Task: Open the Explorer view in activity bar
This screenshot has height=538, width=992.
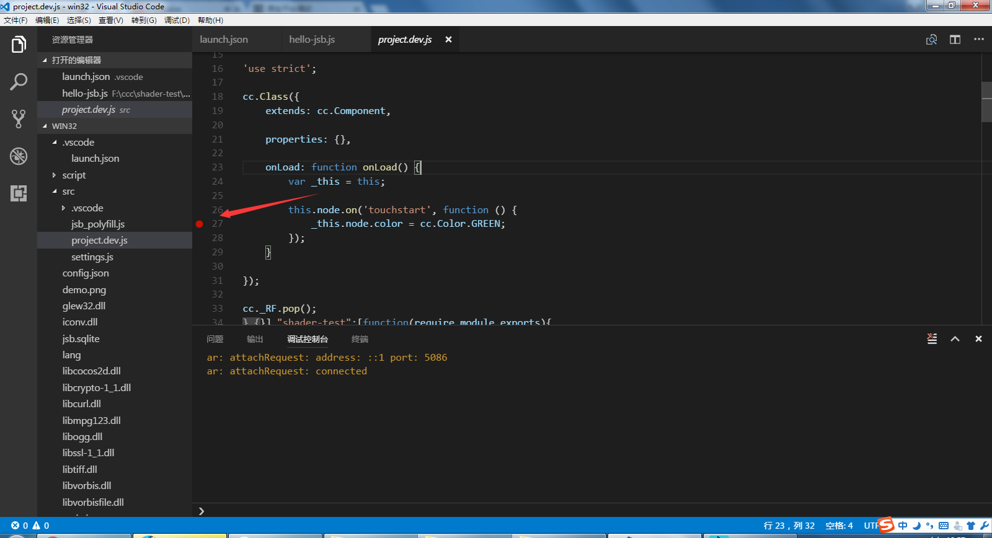Action: point(19,45)
